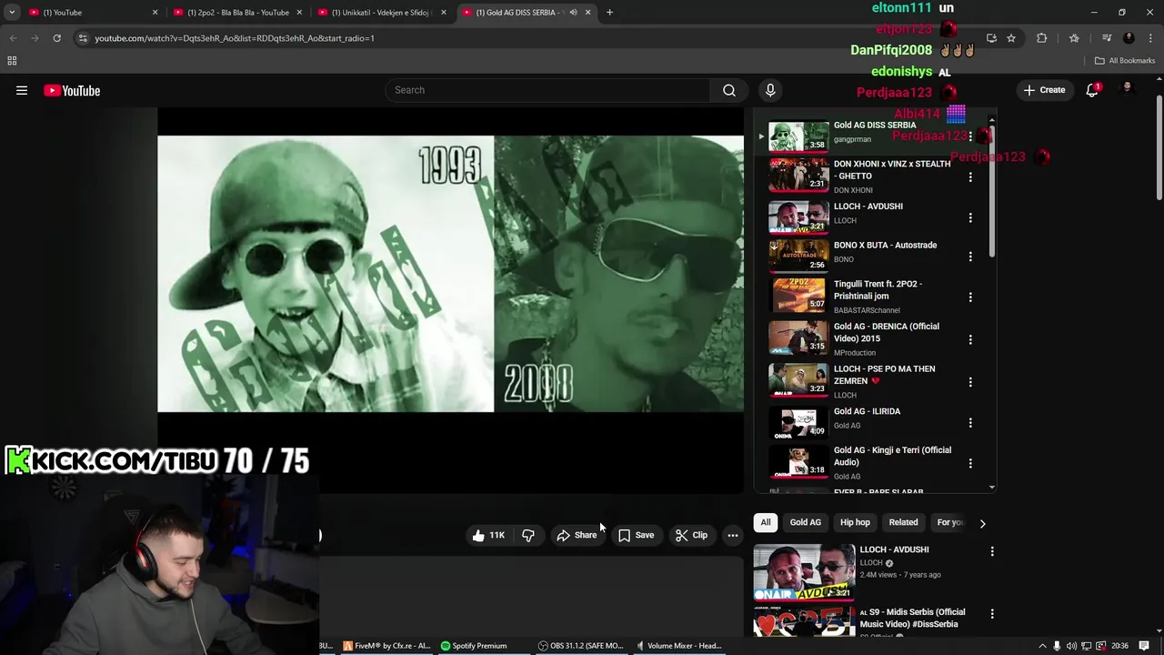Open the YouTube guide hamburger menu
The height and width of the screenshot is (655, 1164).
click(22, 90)
